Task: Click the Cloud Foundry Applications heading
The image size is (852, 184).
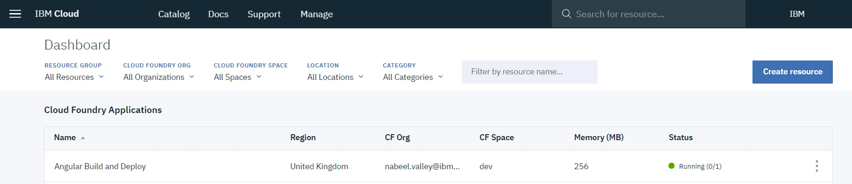Action: 103,110
